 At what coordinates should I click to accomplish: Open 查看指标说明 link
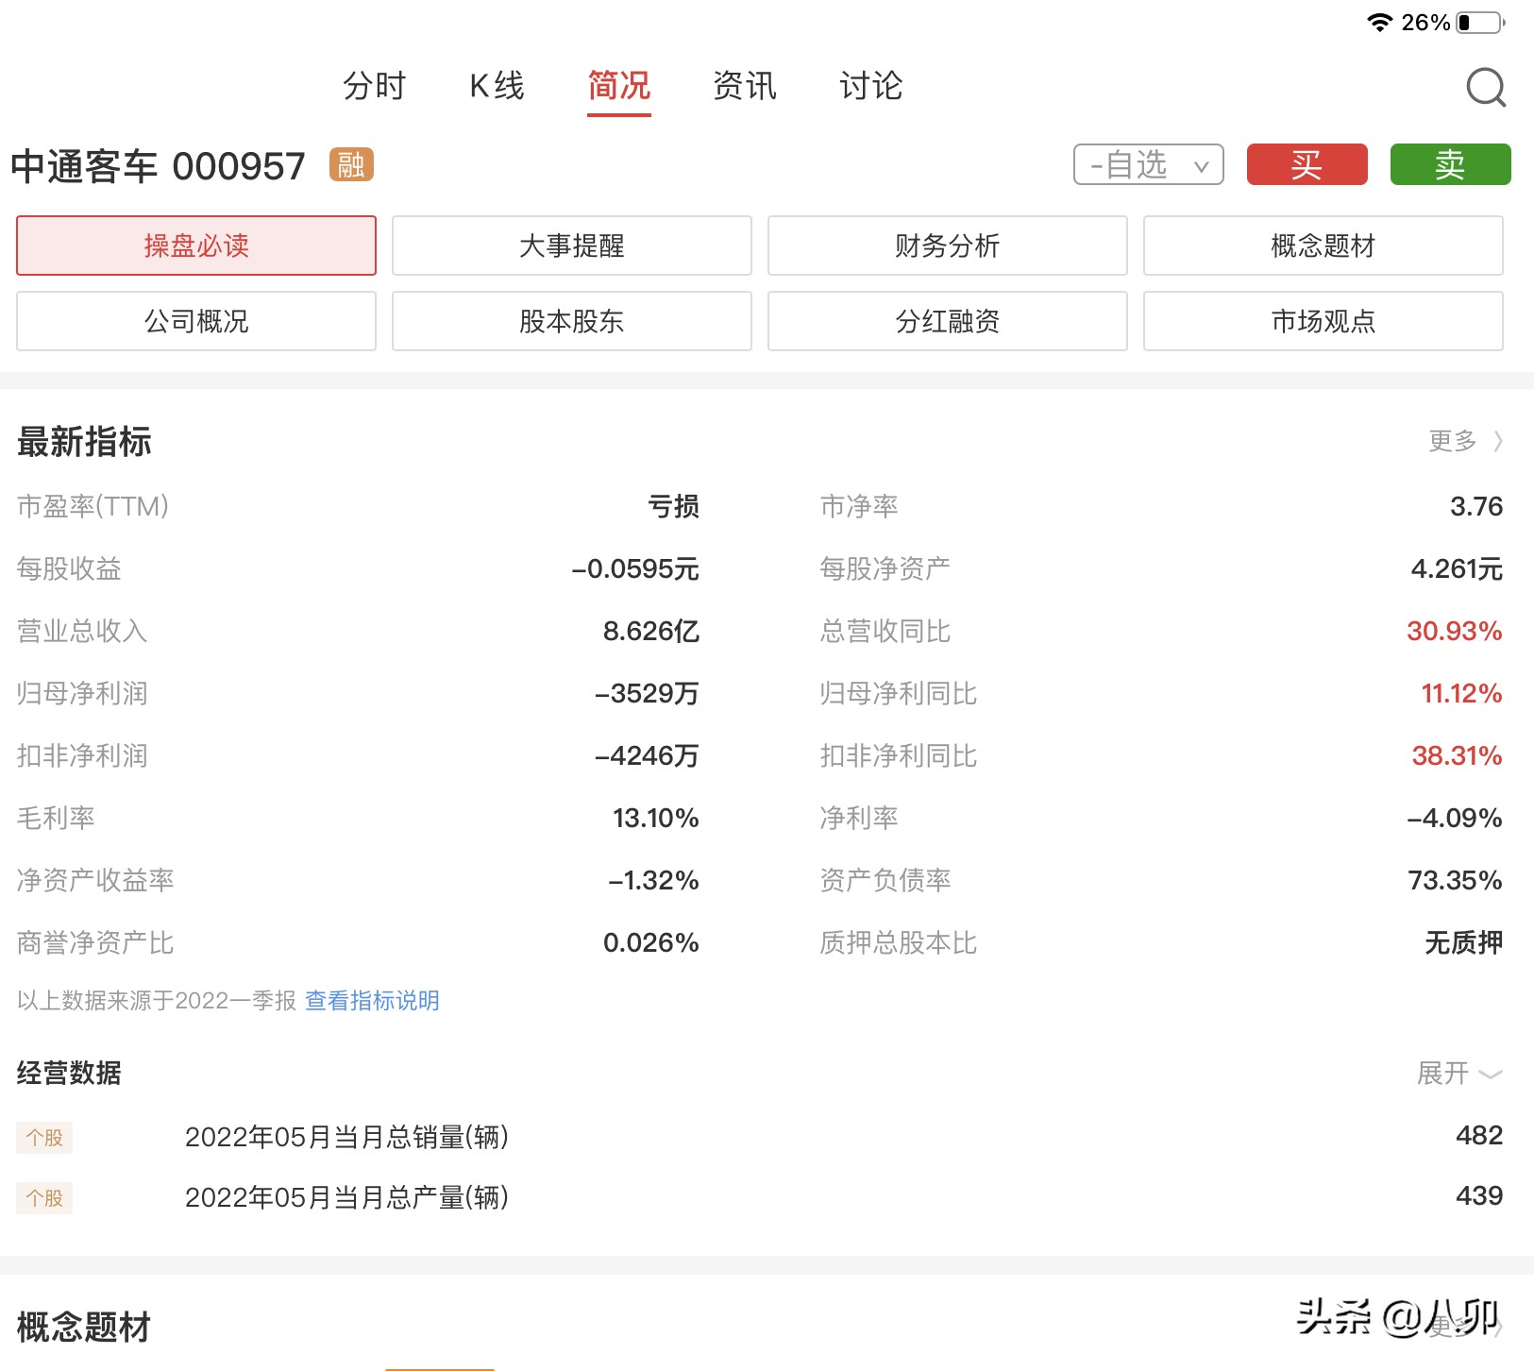tap(372, 1000)
